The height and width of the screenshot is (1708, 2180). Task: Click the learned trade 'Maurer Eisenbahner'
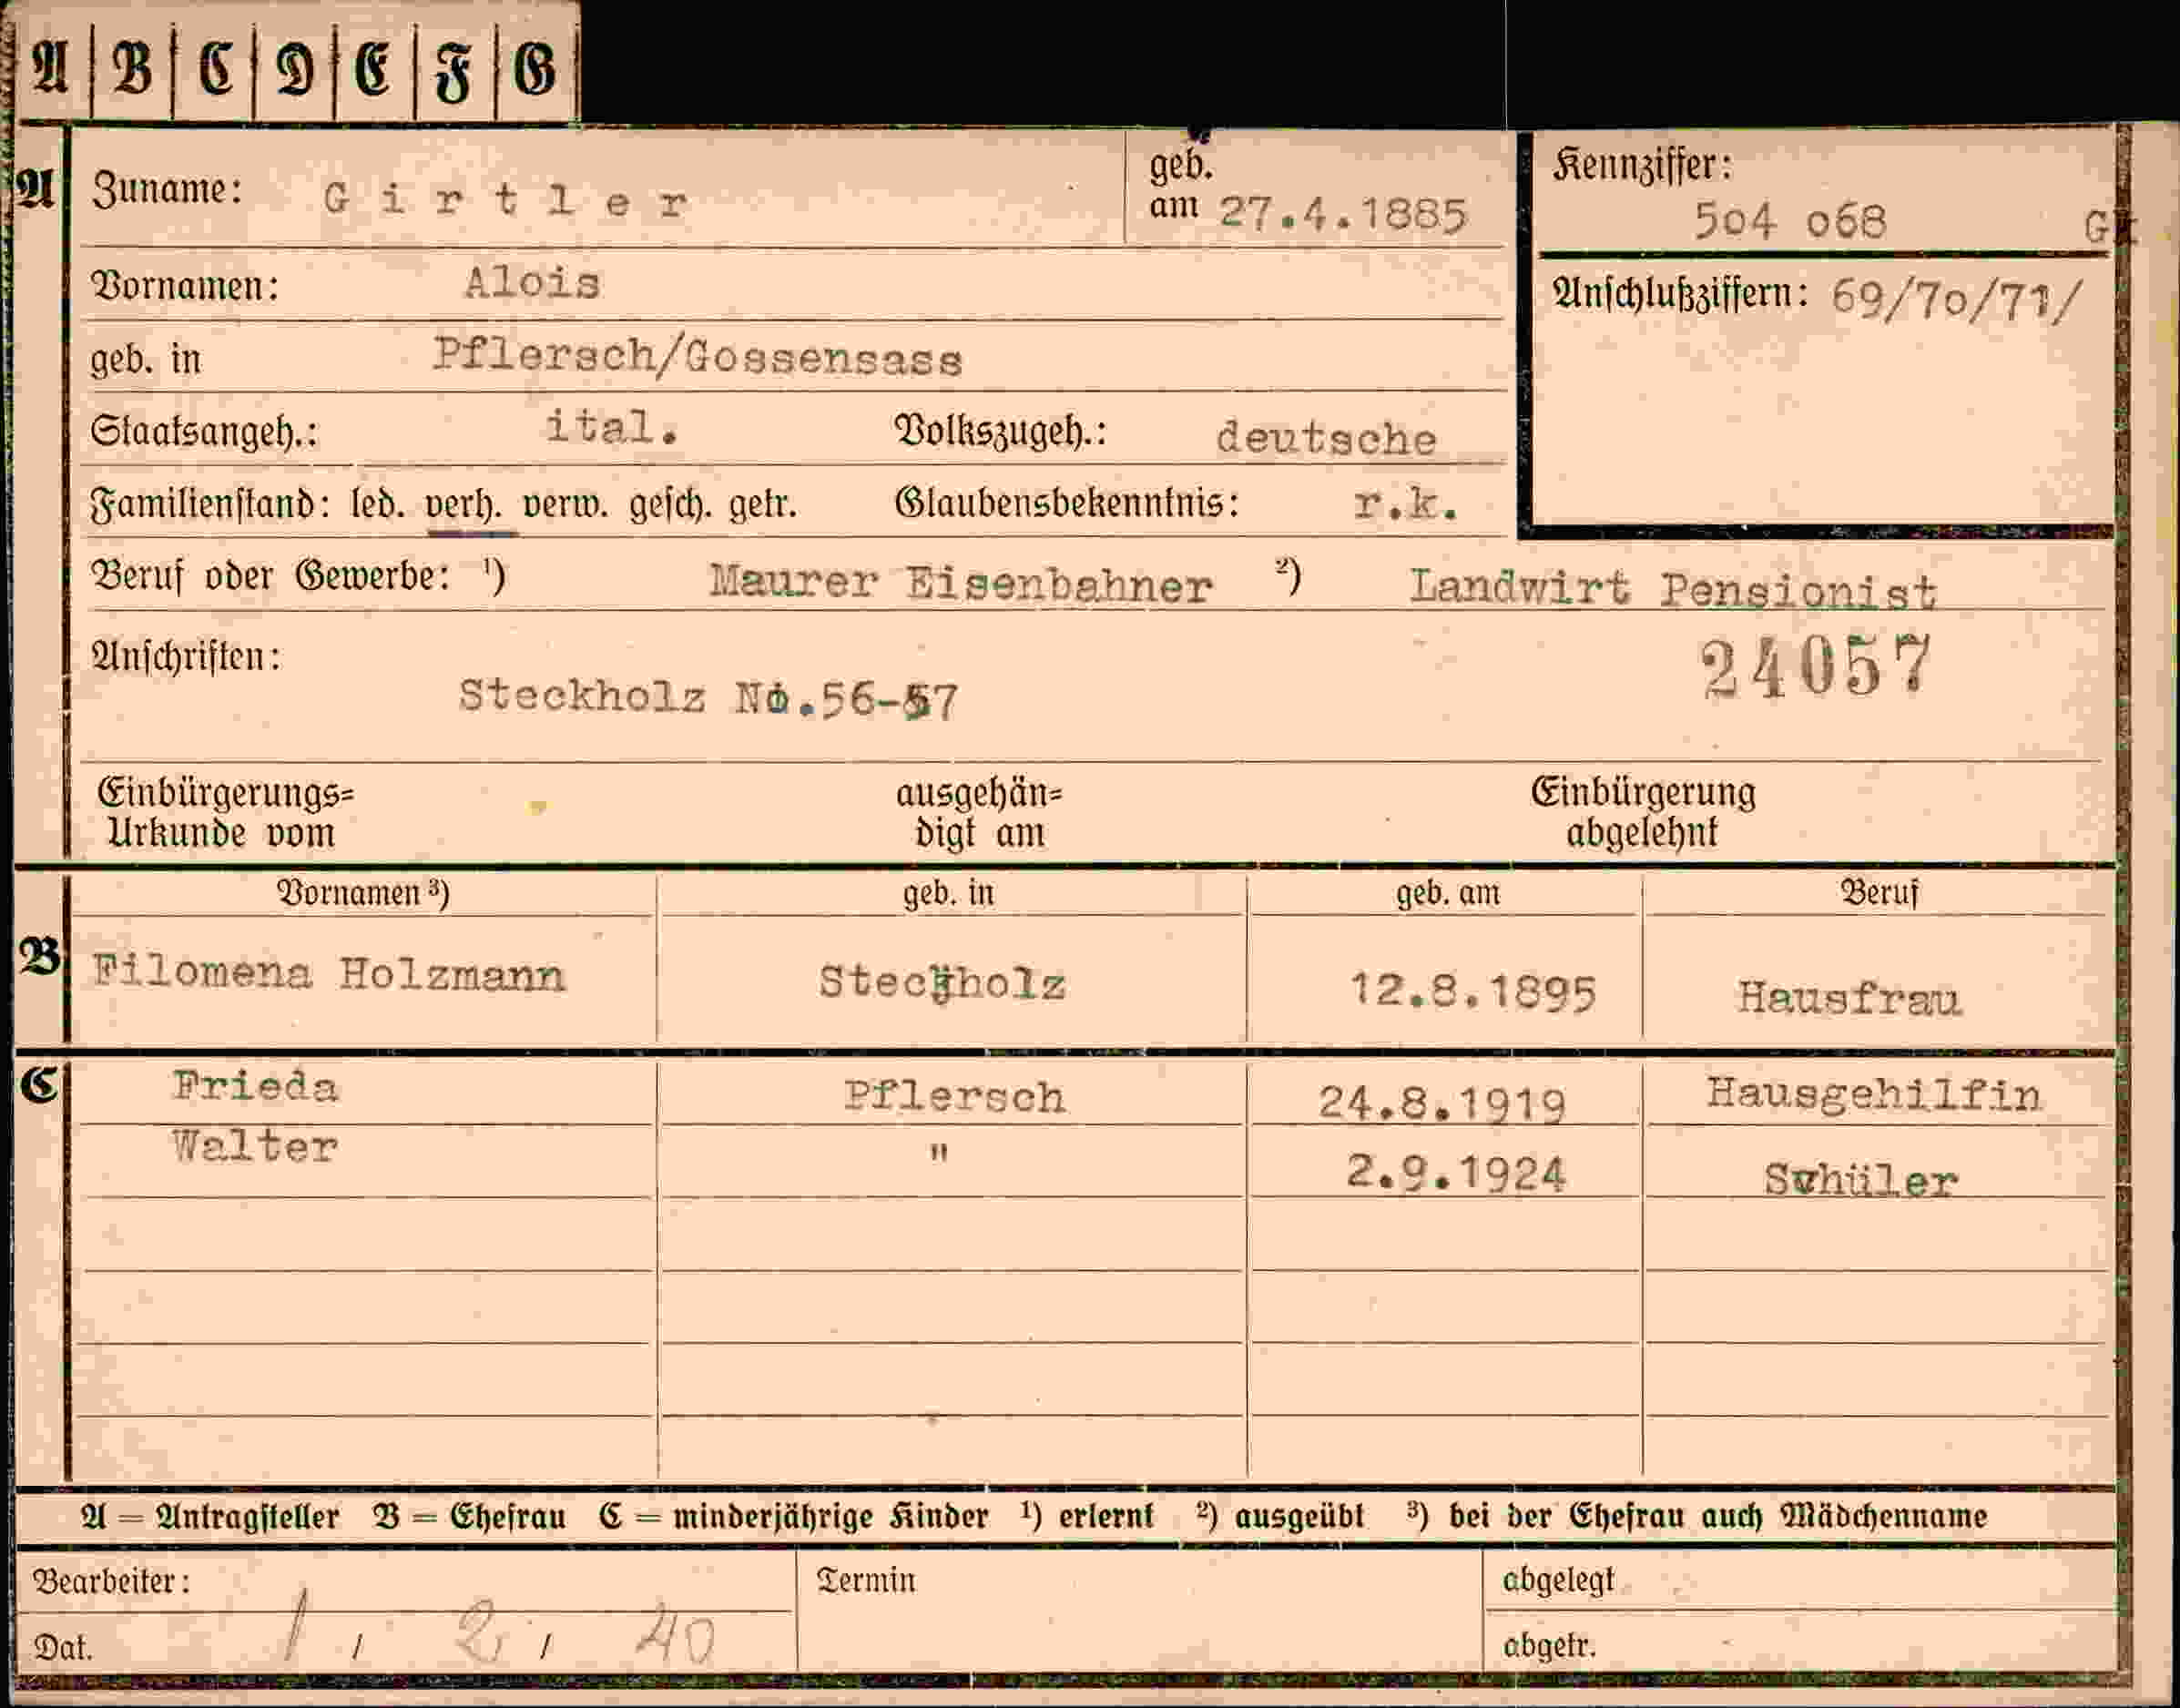point(960,583)
